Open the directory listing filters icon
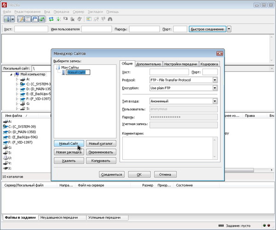This screenshot has height=230, width=276. tap(89, 19)
